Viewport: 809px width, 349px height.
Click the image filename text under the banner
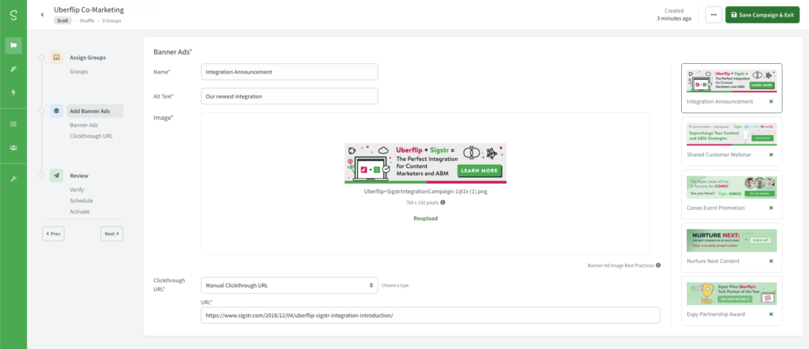tap(426, 191)
